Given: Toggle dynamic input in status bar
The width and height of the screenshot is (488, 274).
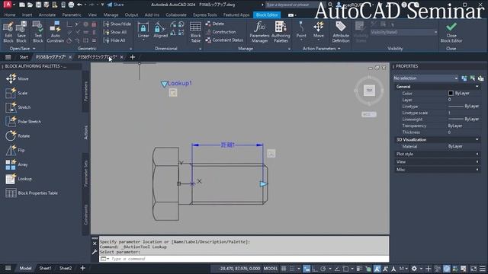Looking at the screenshot, I should point(307,269).
